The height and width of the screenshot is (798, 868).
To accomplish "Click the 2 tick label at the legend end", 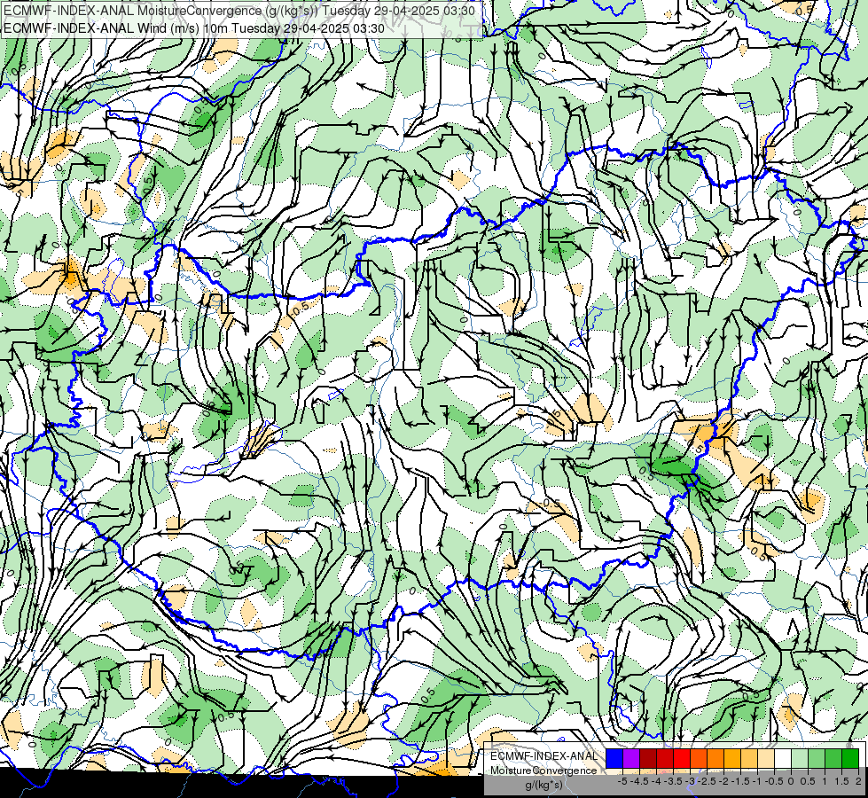I will (858, 781).
